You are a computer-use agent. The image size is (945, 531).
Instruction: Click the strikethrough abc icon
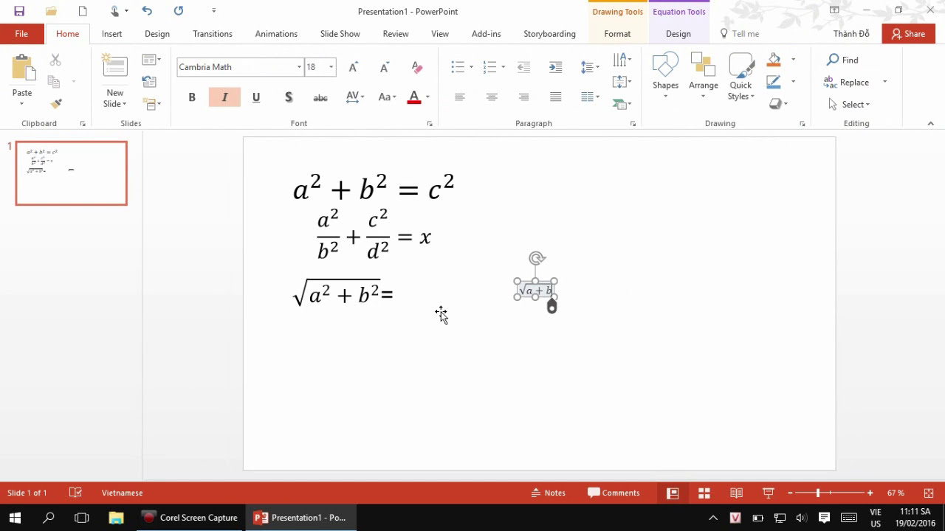[320, 97]
